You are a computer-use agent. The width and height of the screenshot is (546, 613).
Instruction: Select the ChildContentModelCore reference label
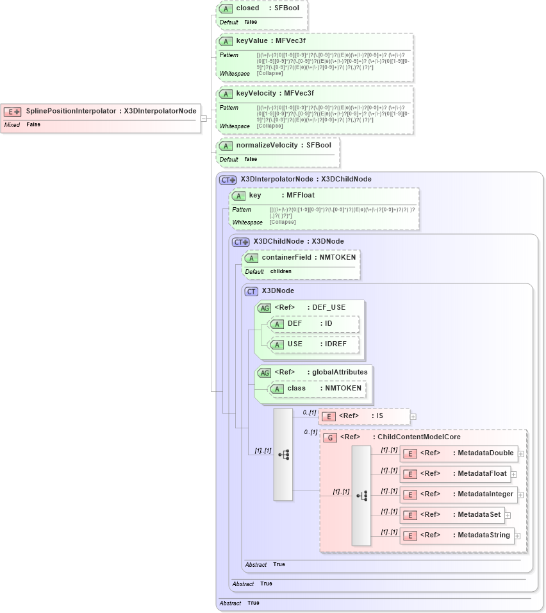401,437
